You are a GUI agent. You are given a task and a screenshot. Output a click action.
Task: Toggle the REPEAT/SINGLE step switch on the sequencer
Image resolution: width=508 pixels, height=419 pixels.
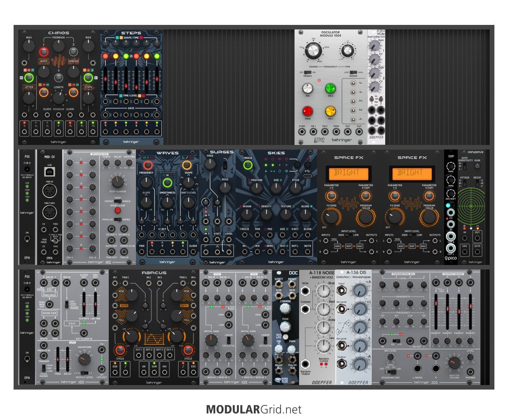click(x=118, y=201)
